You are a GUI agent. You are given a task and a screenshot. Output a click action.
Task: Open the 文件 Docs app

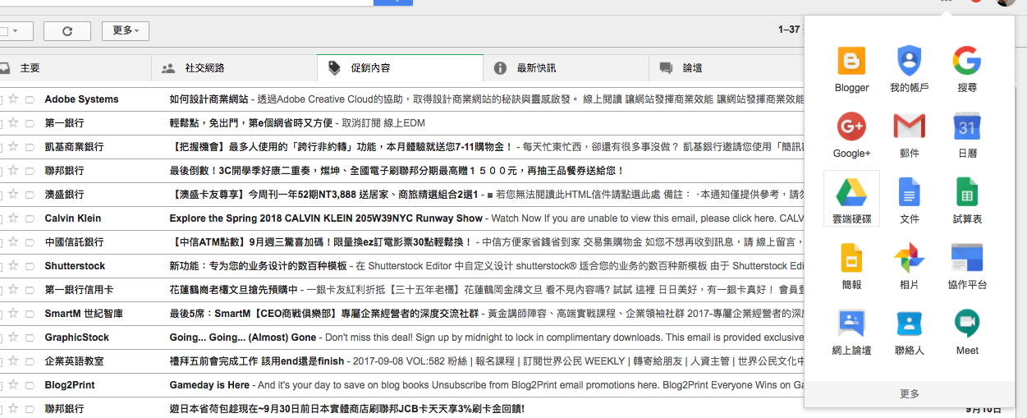(910, 200)
